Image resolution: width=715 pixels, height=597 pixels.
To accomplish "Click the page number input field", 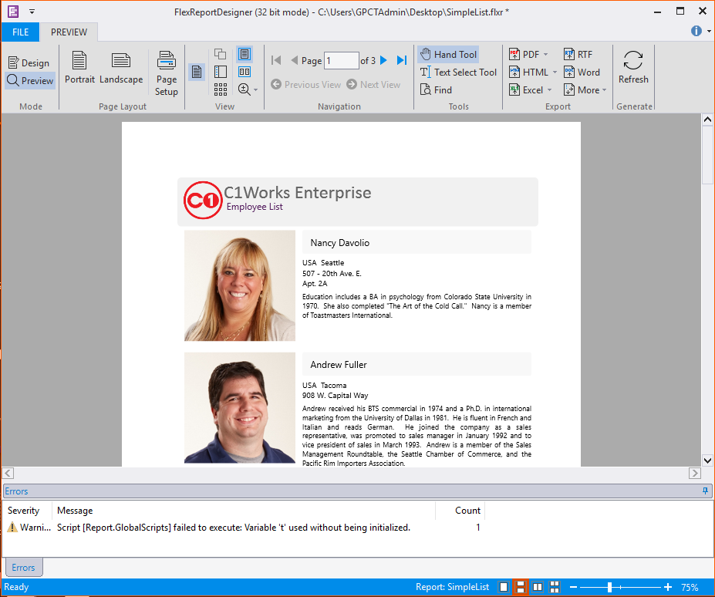I will click(x=341, y=61).
